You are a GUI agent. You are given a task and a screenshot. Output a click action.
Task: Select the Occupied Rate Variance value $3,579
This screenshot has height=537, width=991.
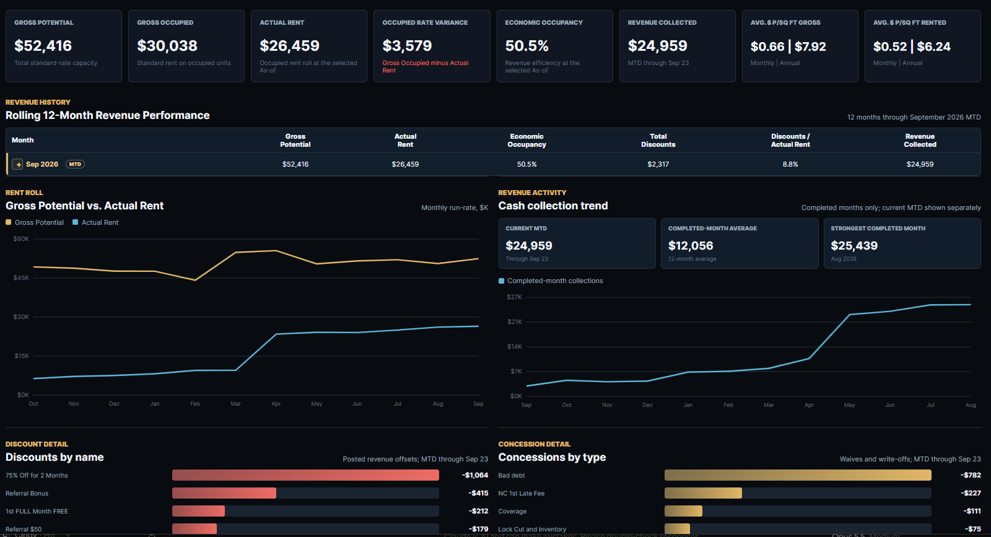coord(407,46)
